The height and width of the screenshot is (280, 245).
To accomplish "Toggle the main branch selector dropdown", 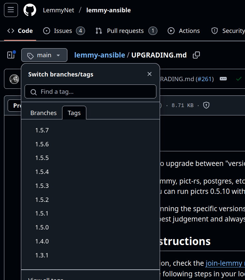I will tap(44, 55).
